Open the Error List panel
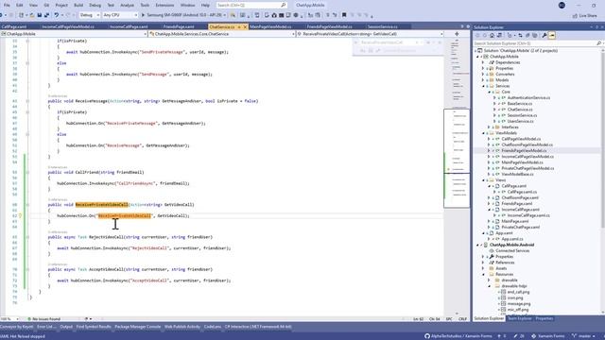 [46, 327]
